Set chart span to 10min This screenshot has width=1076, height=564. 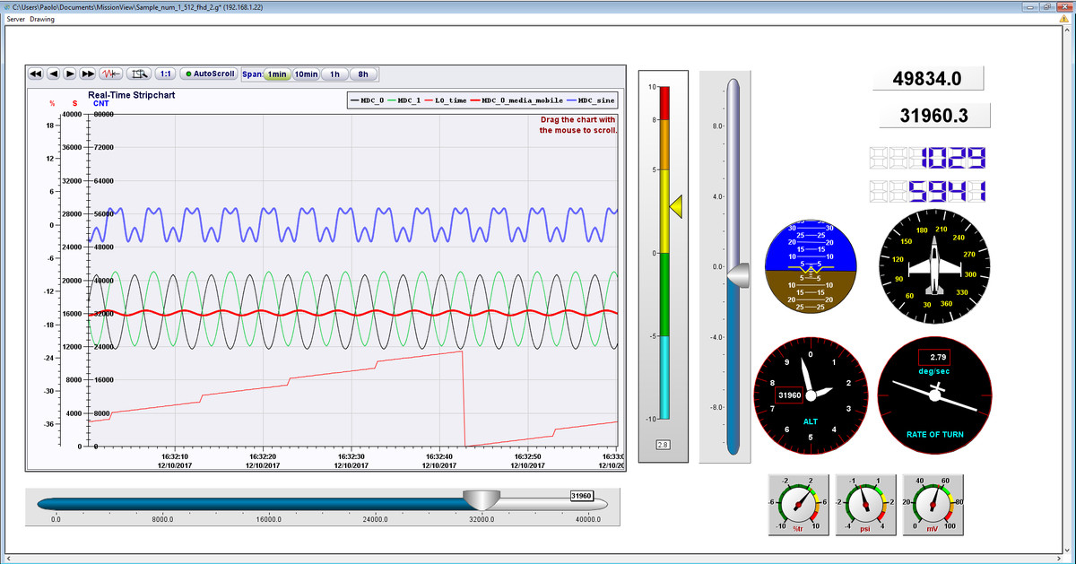[306, 74]
